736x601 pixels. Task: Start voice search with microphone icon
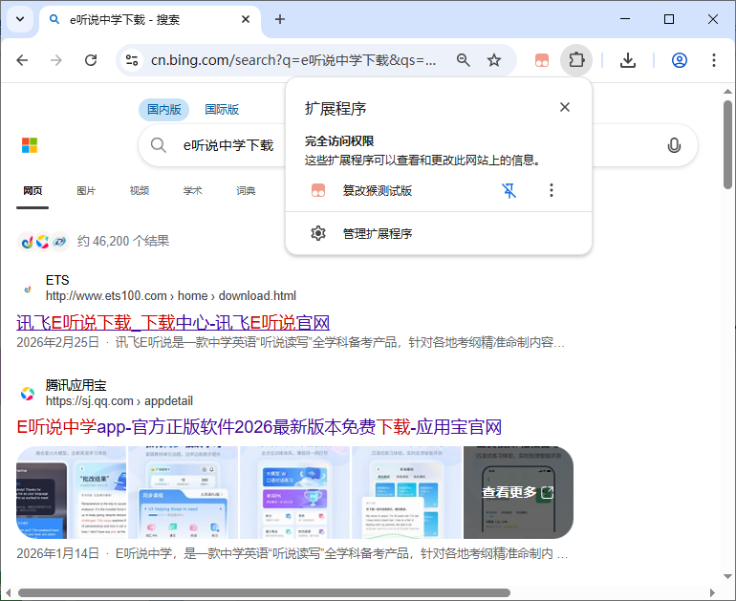(x=674, y=145)
